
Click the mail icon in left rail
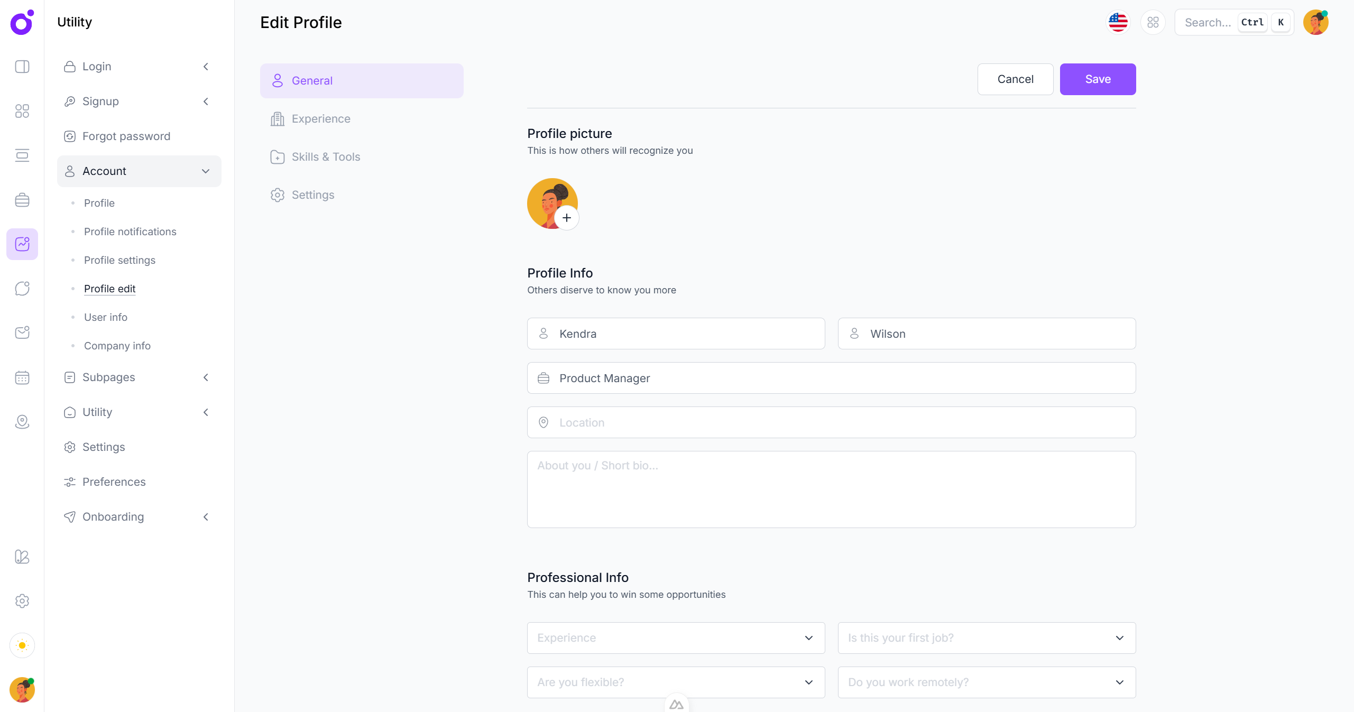tap(22, 333)
